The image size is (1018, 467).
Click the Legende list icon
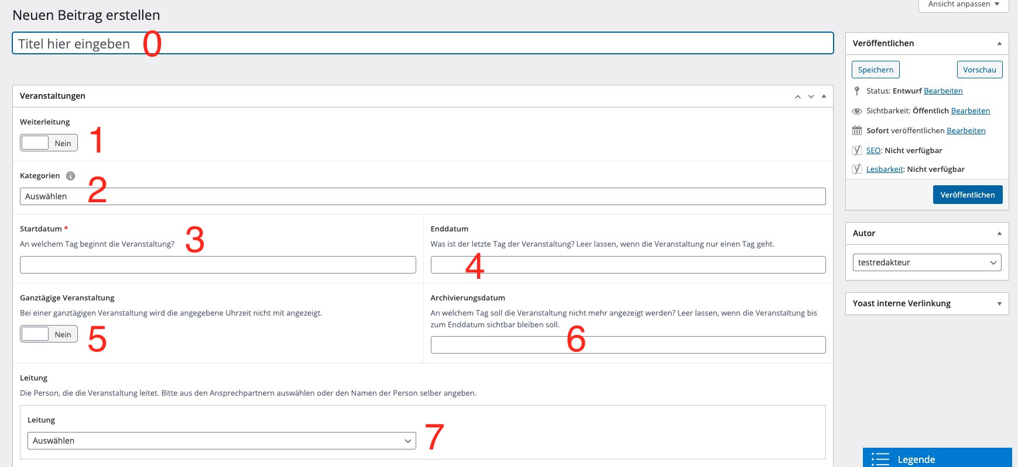click(880, 459)
